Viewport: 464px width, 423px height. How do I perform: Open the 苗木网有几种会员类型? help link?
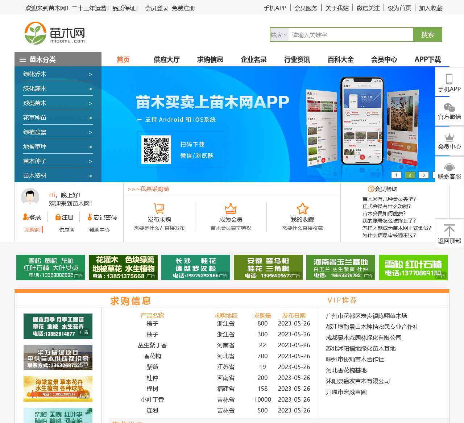coord(389,199)
